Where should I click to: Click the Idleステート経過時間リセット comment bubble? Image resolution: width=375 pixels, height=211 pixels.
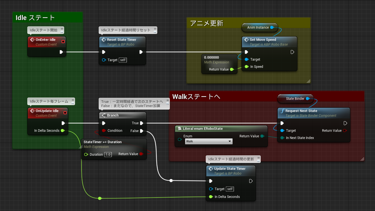(x=128, y=30)
